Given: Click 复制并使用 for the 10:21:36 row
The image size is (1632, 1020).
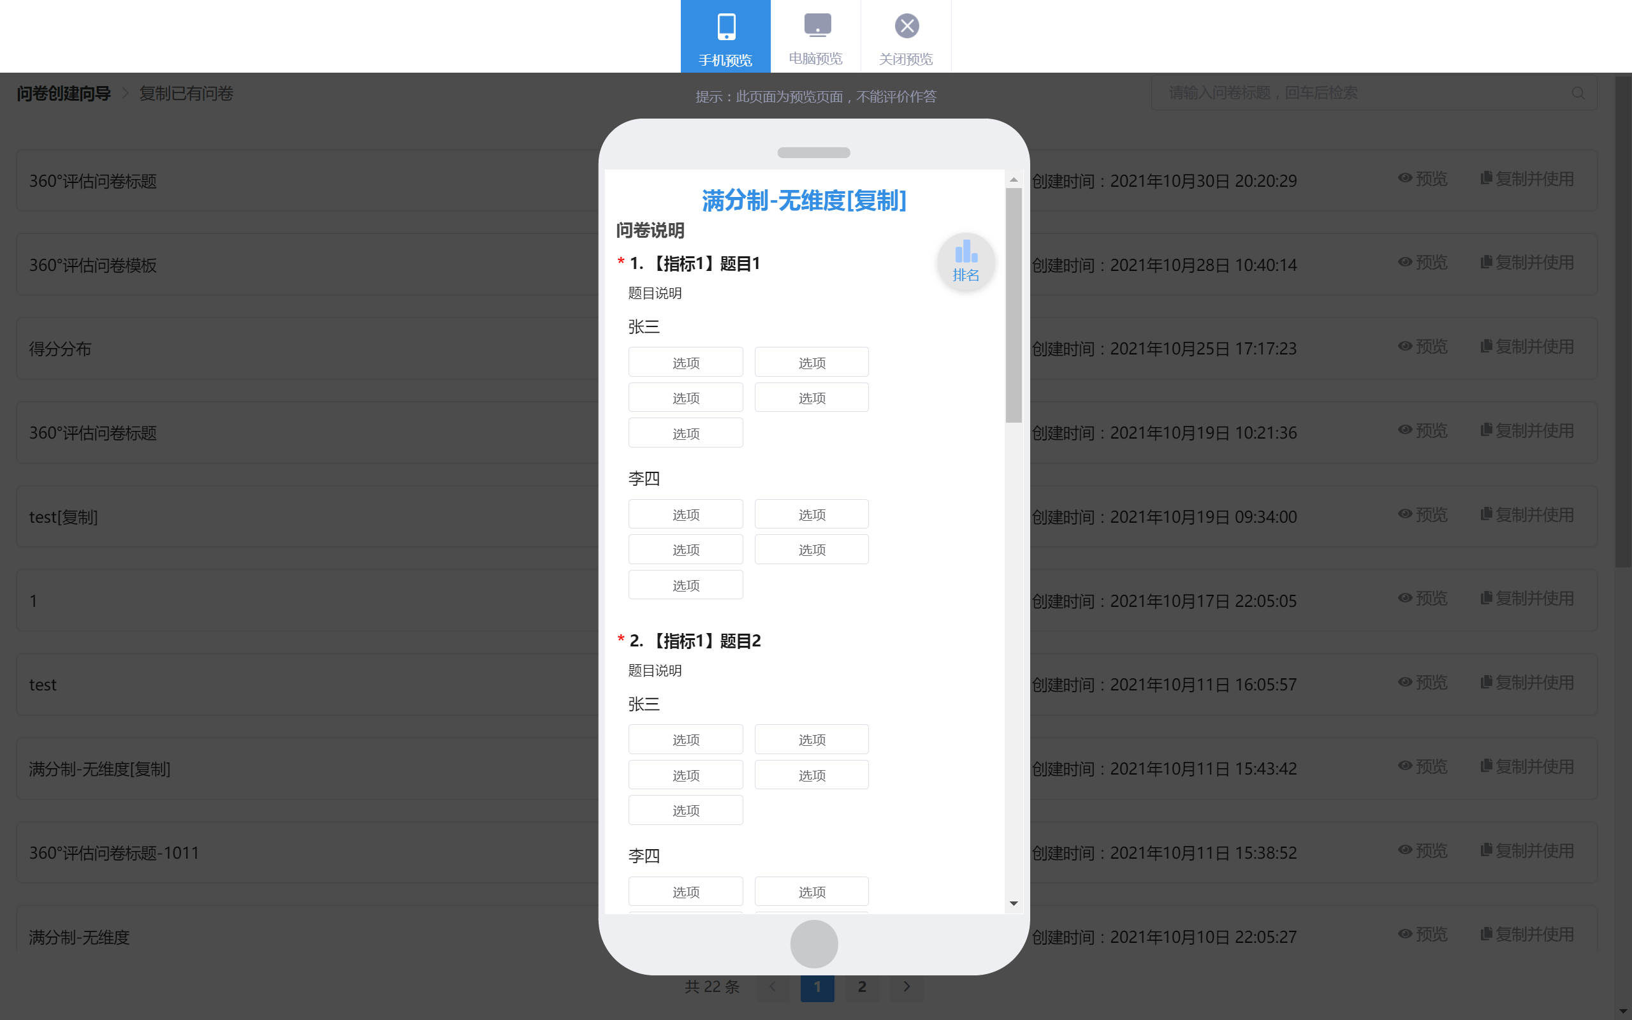Looking at the screenshot, I should (x=1527, y=430).
